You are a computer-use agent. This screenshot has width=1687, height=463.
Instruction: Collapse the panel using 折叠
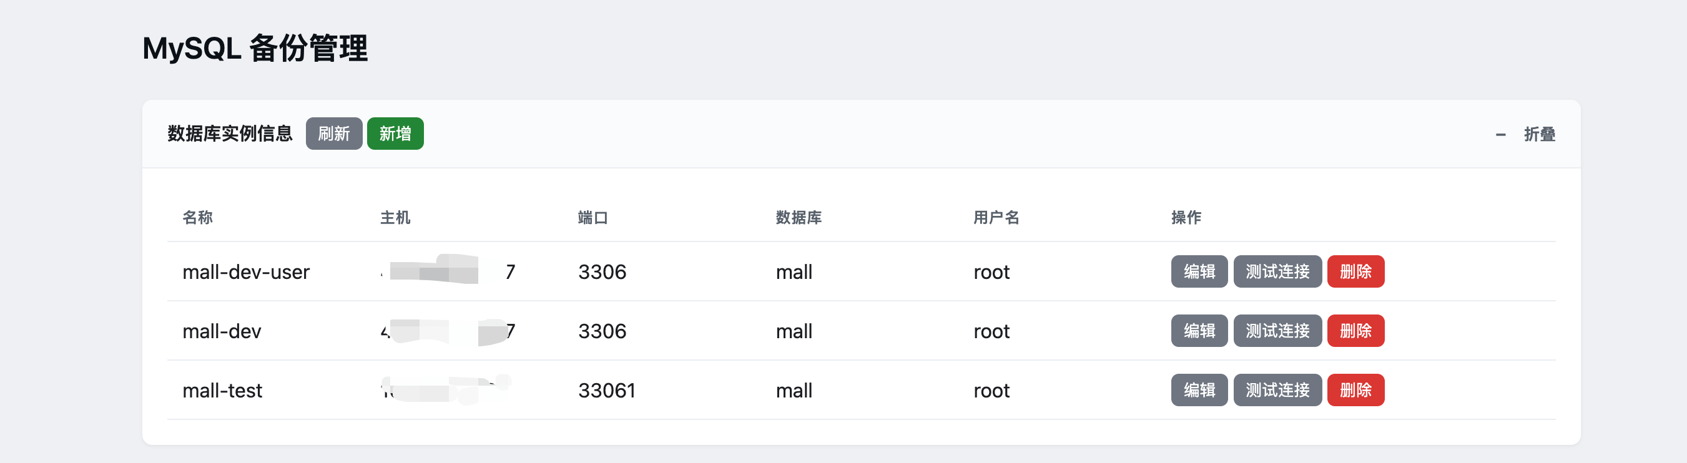(1538, 134)
